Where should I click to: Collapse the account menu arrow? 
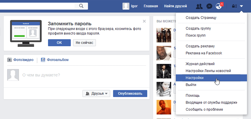click(241, 6)
